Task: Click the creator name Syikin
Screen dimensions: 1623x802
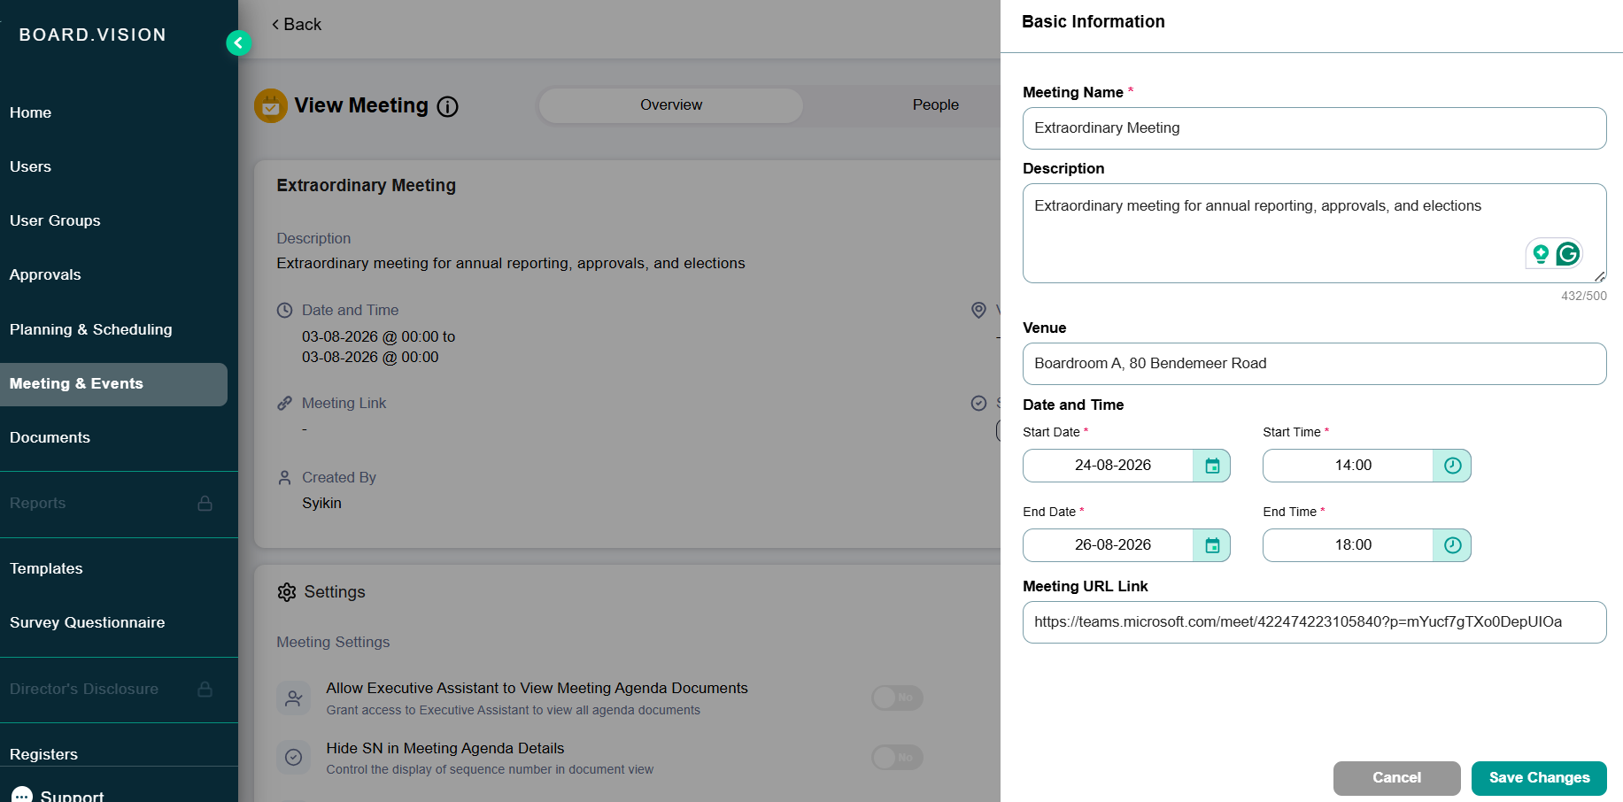Action: (321, 503)
